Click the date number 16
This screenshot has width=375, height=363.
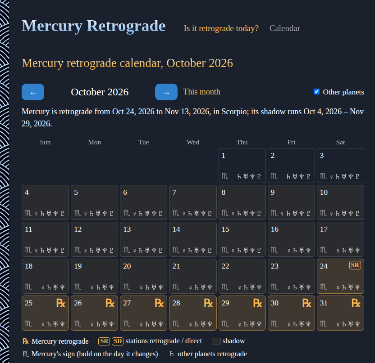(274, 229)
